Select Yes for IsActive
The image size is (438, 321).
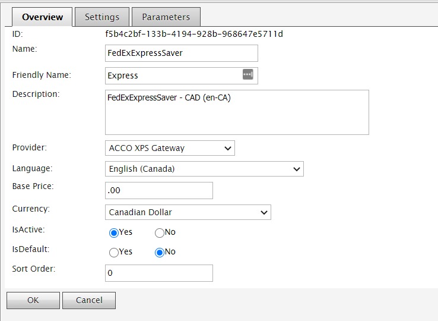tap(114, 233)
